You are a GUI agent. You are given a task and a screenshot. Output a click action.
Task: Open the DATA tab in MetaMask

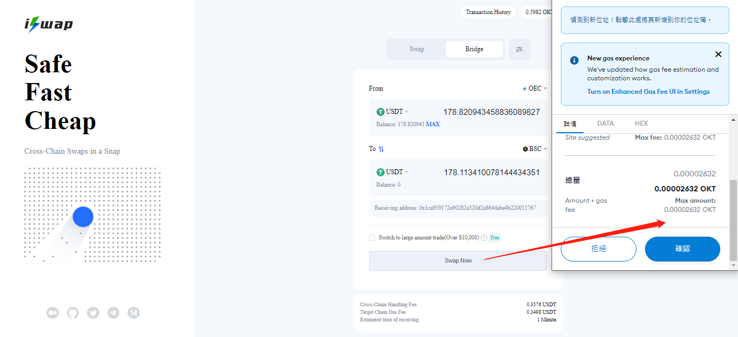coord(606,123)
